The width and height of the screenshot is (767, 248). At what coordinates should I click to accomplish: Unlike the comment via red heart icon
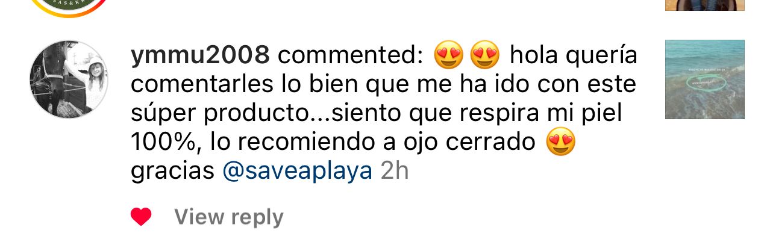coord(141,217)
